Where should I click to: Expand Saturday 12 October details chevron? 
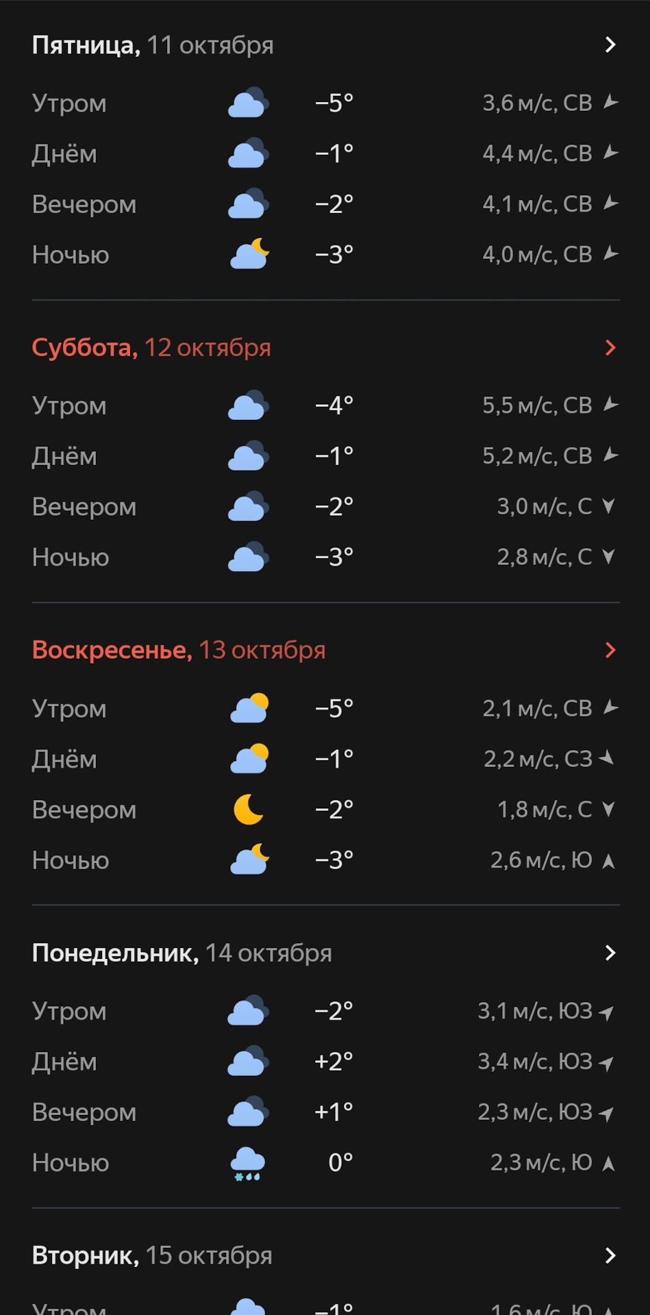[x=610, y=348]
